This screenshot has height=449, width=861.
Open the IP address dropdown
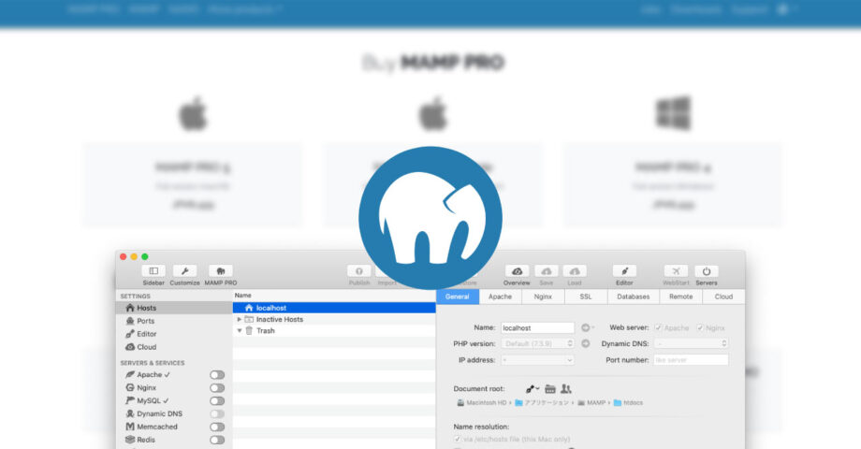click(538, 359)
